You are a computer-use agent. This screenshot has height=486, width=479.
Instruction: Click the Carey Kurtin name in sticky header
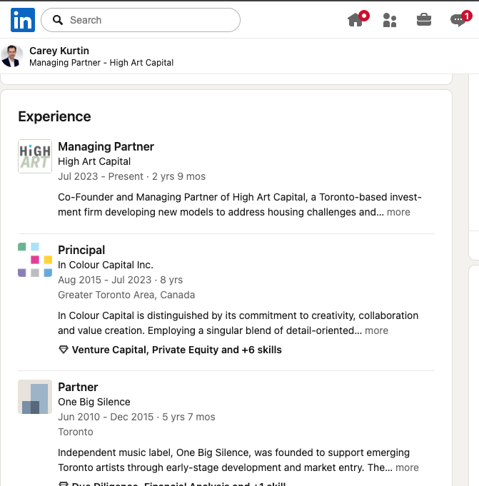59,51
